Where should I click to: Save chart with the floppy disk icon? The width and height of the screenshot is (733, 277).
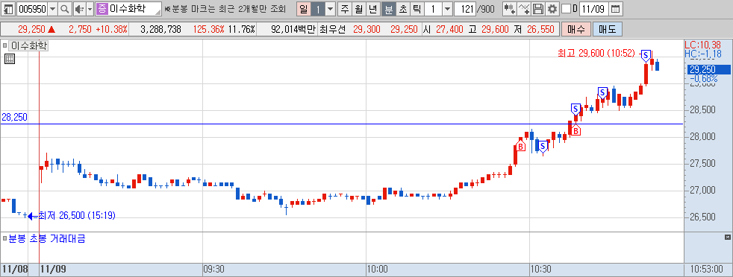[x=538, y=9]
